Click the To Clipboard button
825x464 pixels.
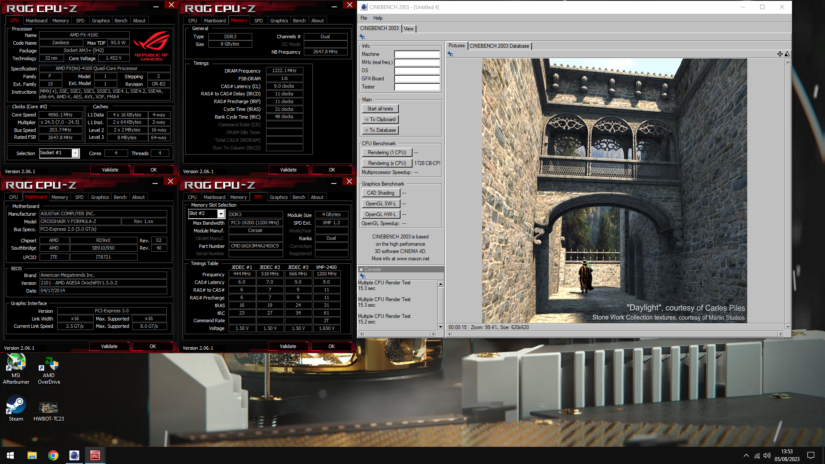pyautogui.click(x=380, y=119)
